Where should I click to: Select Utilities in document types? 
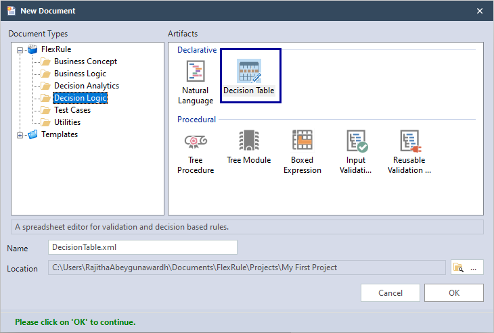(x=67, y=122)
